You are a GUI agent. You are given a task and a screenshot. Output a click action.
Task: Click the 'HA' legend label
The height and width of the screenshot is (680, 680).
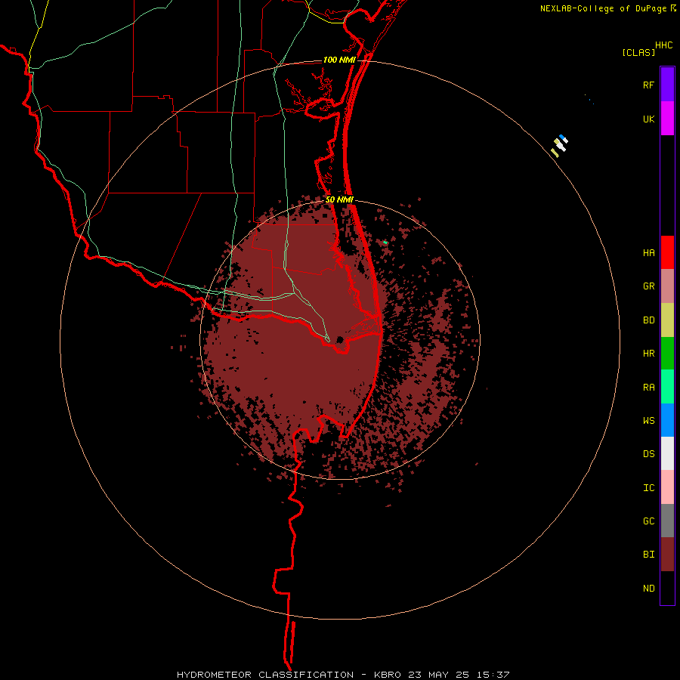coord(648,253)
